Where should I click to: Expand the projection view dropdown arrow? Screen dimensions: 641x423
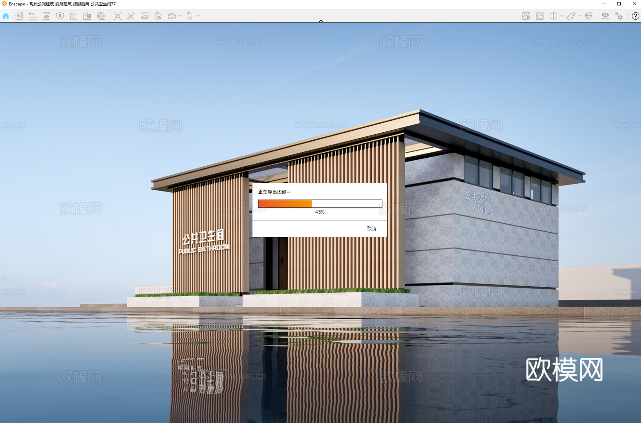(562, 16)
